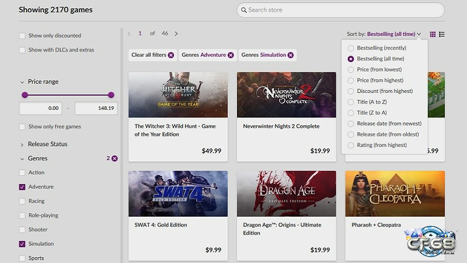The image size is (467, 263).
Task: Check the Racing genre box
Action: [x=22, y=201]
